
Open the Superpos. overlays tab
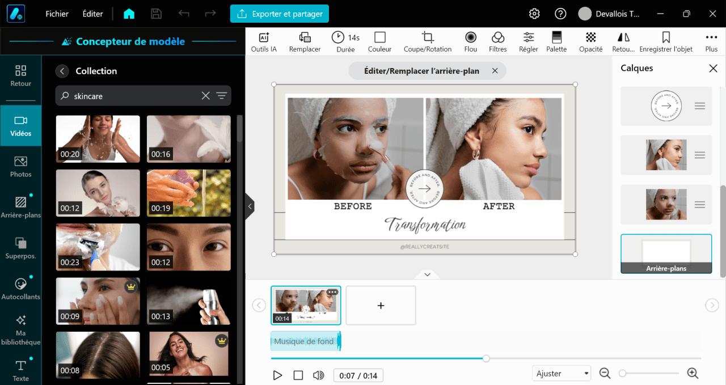(21, 248)
